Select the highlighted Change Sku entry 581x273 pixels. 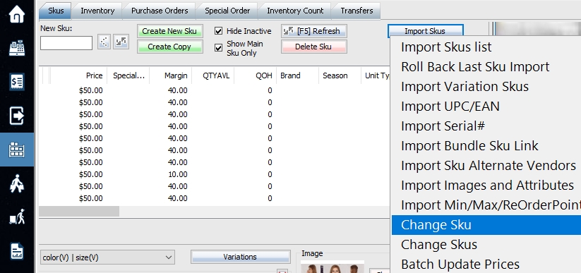[x=486, y=224]
